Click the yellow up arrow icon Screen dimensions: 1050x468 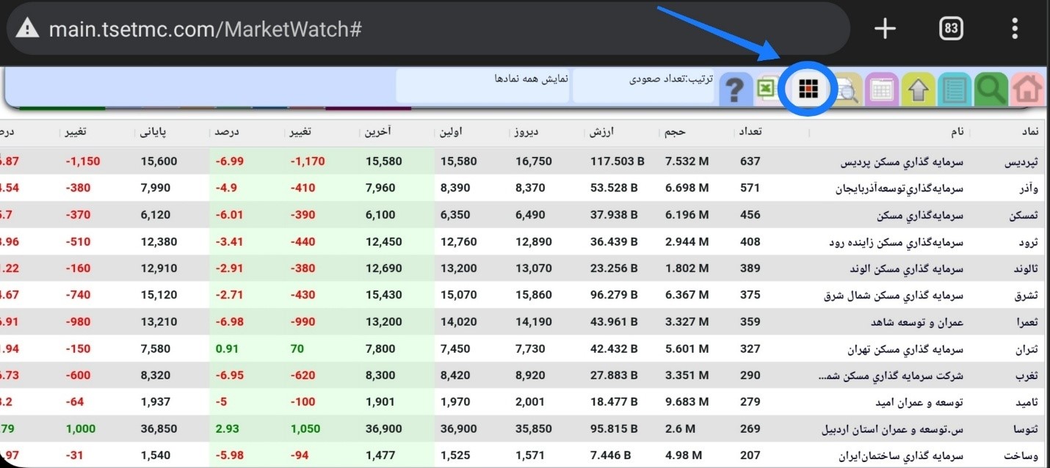[x=918, y=89]
